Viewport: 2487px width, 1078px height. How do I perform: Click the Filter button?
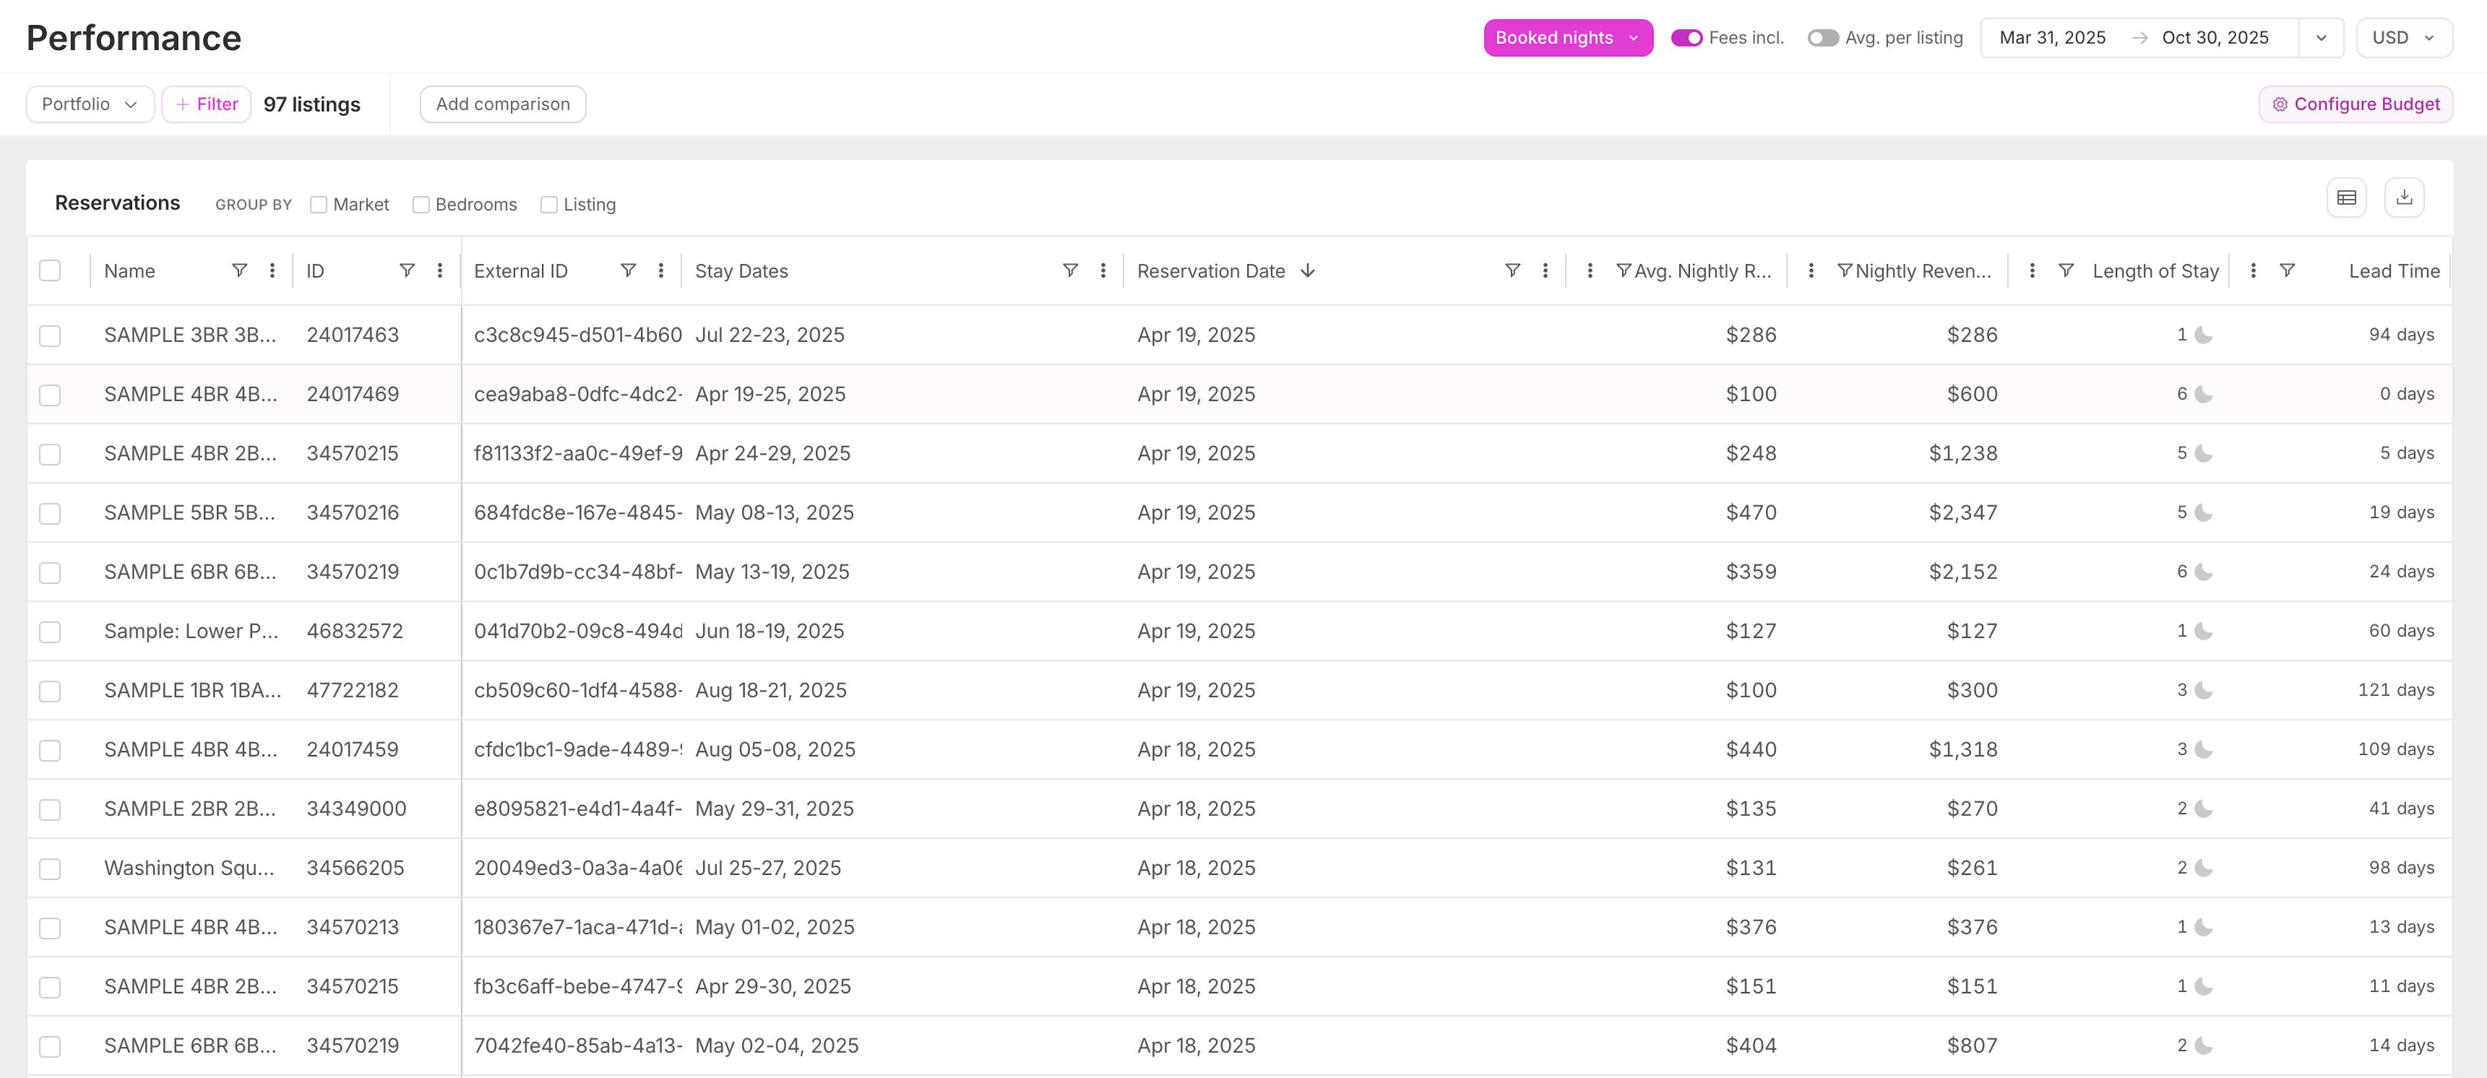coord(207,104)
